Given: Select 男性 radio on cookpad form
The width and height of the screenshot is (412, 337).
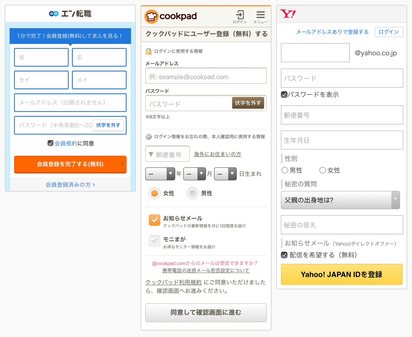Looking at the screenshot, I should click(x=193, y=193).
